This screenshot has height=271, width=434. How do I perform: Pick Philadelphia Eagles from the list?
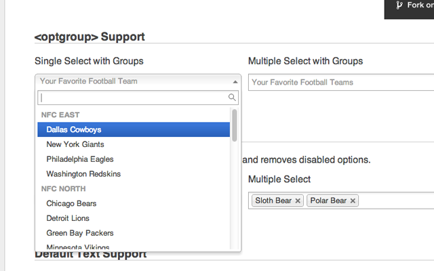coord(79,159)
